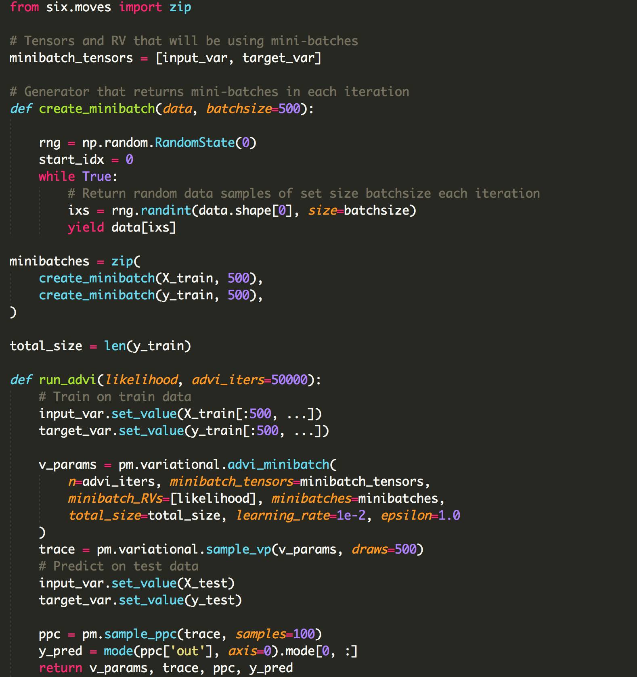Click the "import" keyword on the first line
The height and width of the screenshot is (677, 637).
(140, 7)
